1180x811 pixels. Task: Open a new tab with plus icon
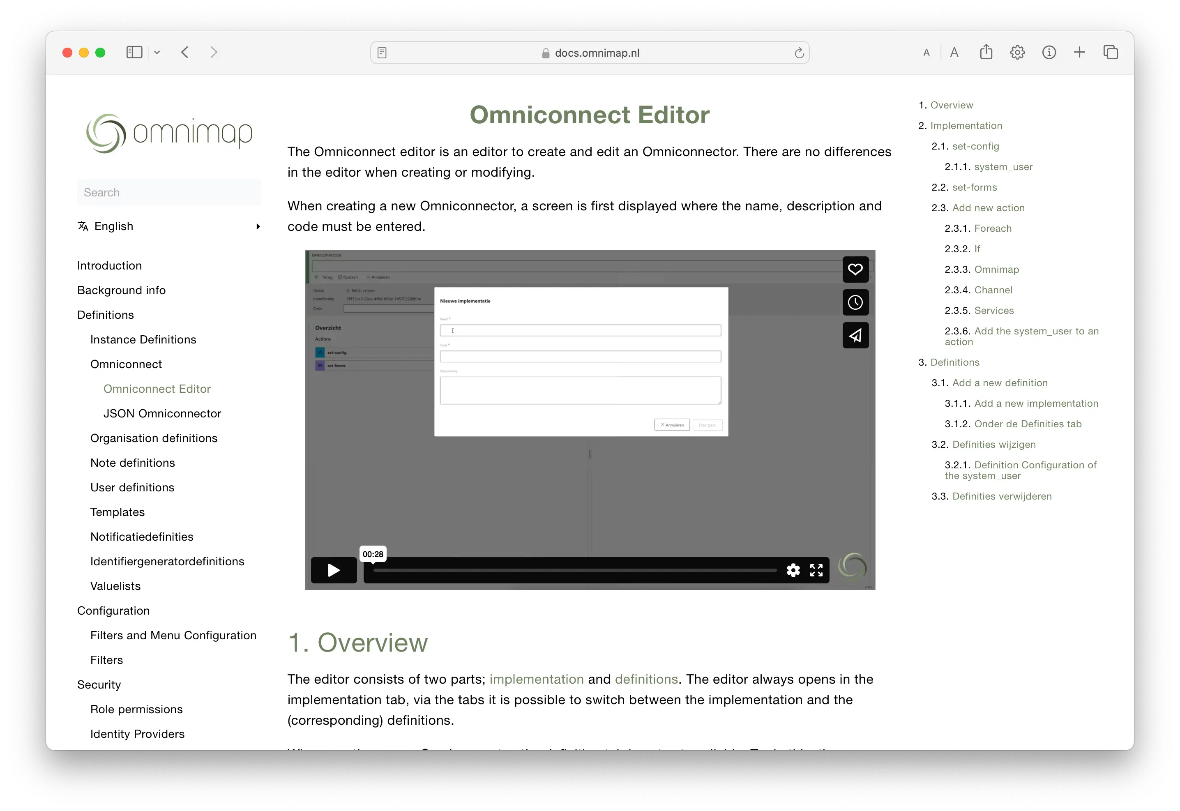coord(1079,52)
